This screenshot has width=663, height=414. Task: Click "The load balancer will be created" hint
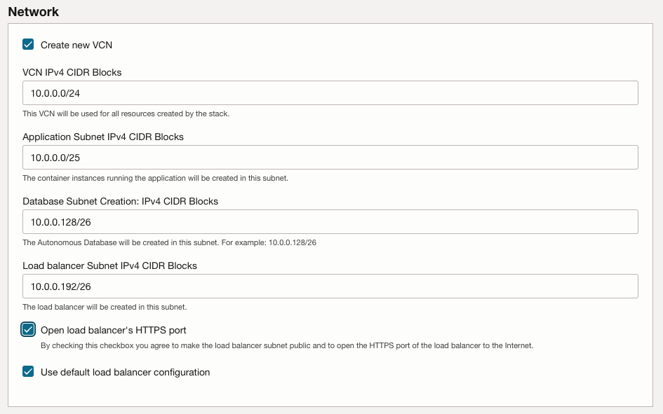tap(105, 307)
